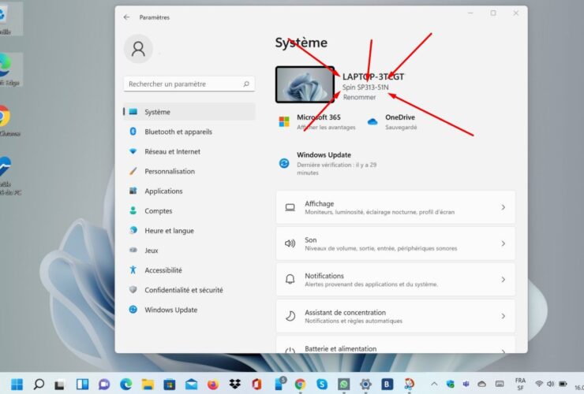Click the desktop wallpaper thumbnail of the PC
Viewport: 584px width, 394px height.
coord(305,84)
